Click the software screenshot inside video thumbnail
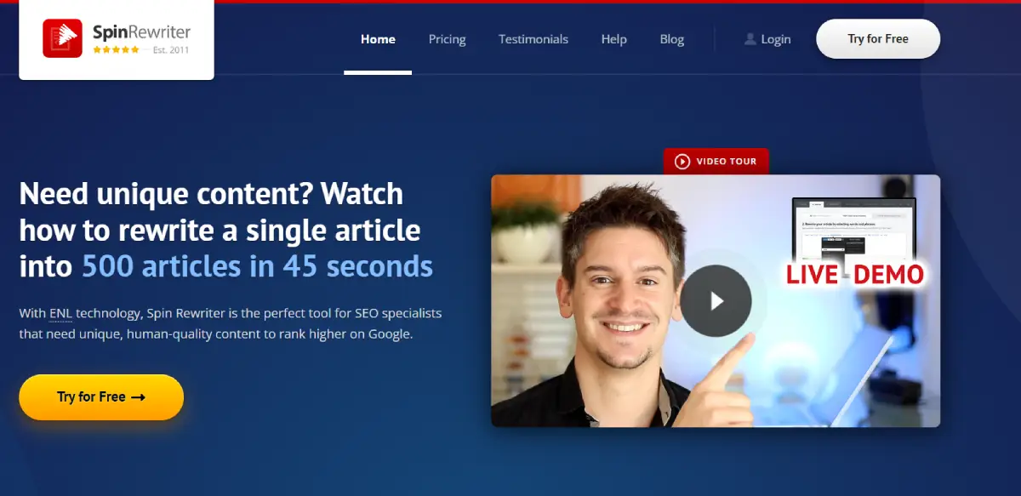This screenshot has width=1021, height=496. click(853, 228)
